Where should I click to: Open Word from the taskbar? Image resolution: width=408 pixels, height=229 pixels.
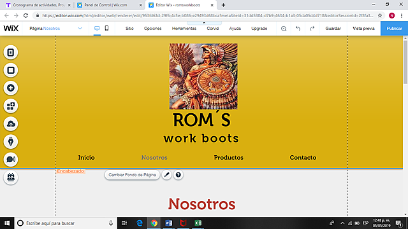coord(168,223)
